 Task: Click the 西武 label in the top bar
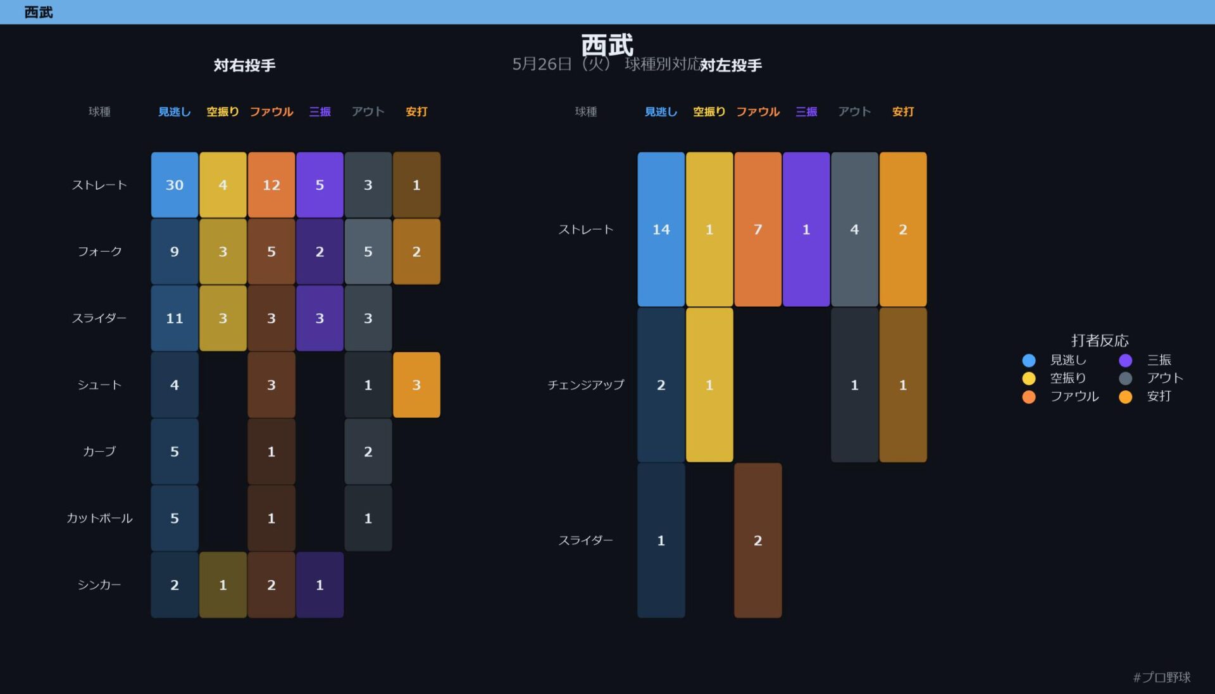(39, 12)
